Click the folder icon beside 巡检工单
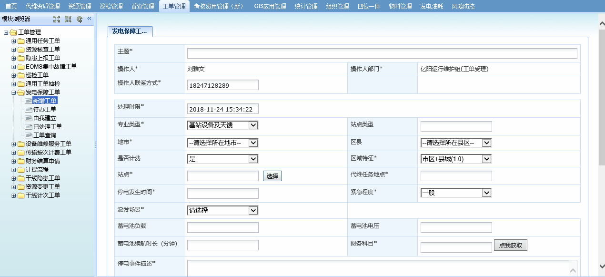Image resolution: width=605 pixels, height=277 pixels. 21,75
